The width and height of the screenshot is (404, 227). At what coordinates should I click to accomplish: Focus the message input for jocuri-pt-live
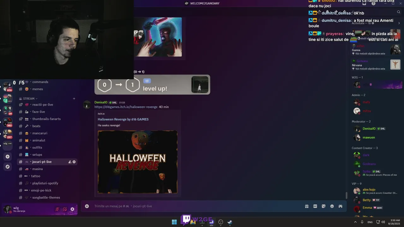point(196,206)
